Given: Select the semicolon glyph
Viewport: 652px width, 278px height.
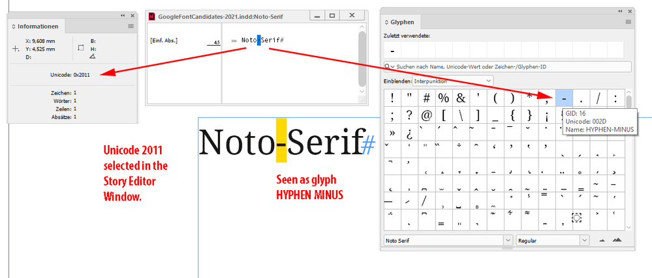Looking at the screenshot, I should pos(392,115).
